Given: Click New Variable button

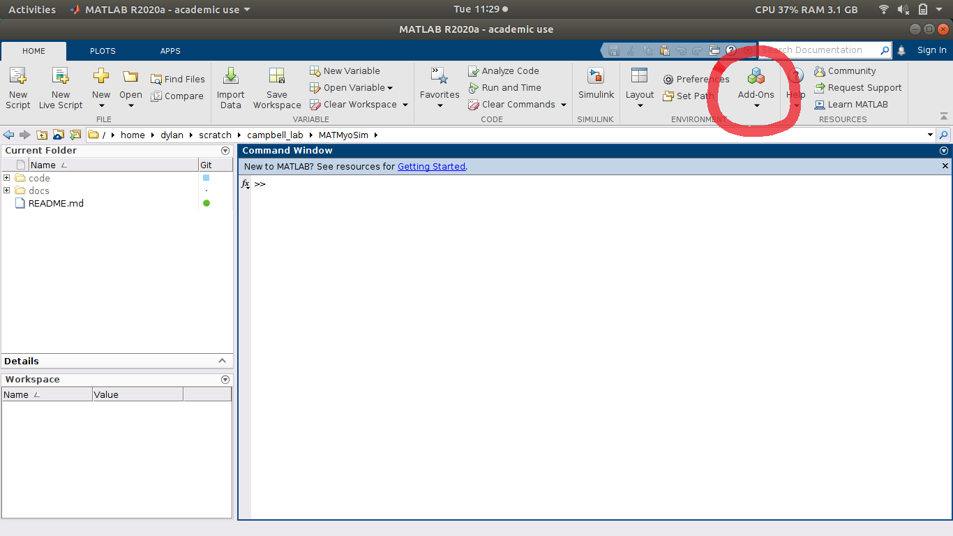Looking at the screenshot, I should 345,70.
